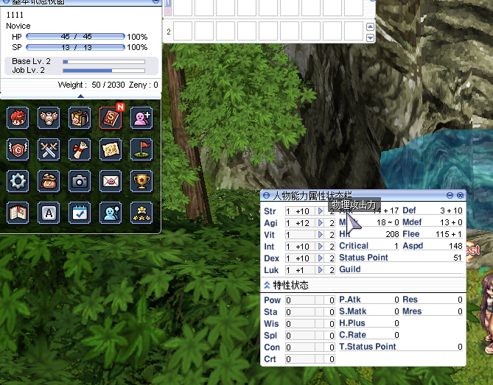
Task: Click the Aspd stat label
Action: coord(413,246)
